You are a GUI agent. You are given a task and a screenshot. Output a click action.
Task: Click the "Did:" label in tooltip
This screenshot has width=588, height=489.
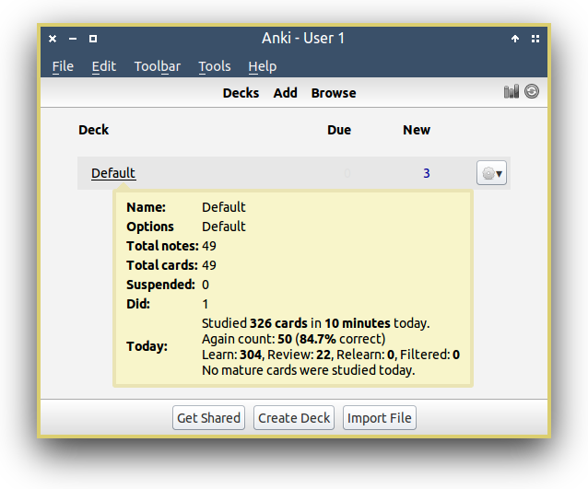(138, 304)
